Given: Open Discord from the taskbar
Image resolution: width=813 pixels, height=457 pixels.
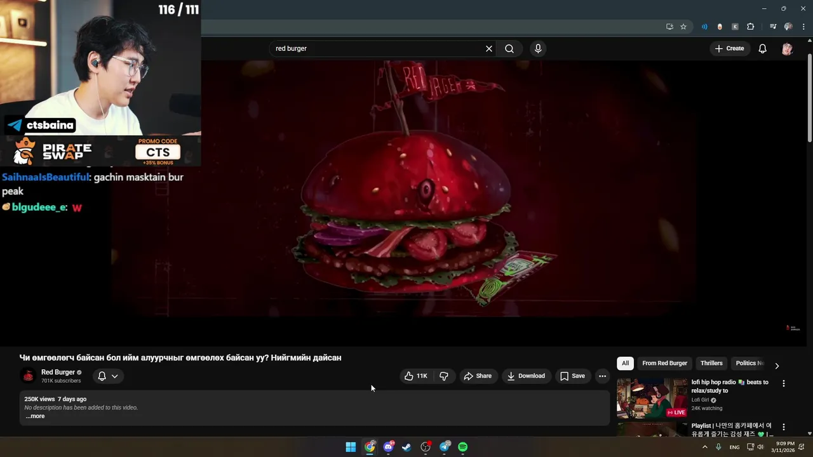Looking at the screenshot, I should point(388,447).
